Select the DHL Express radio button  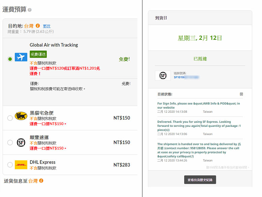click(10, 165)
